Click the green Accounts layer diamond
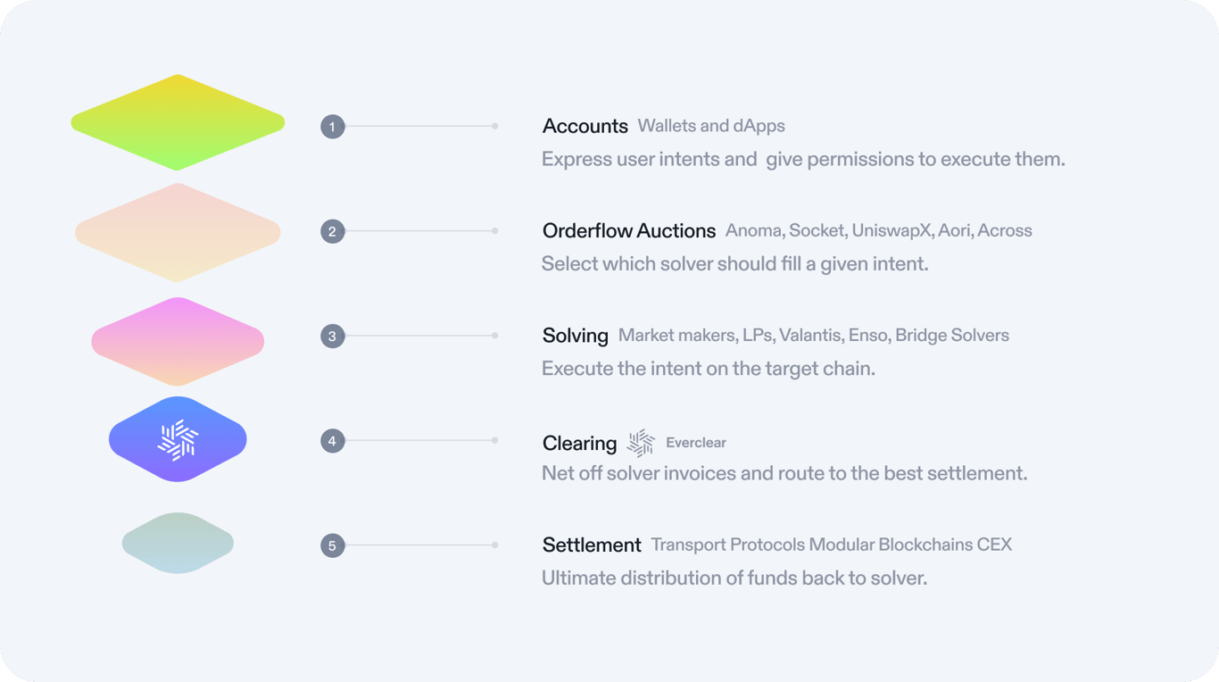 click(178, 122)
